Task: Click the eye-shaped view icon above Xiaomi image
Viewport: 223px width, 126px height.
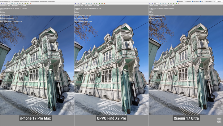Action: coord(161,3)
